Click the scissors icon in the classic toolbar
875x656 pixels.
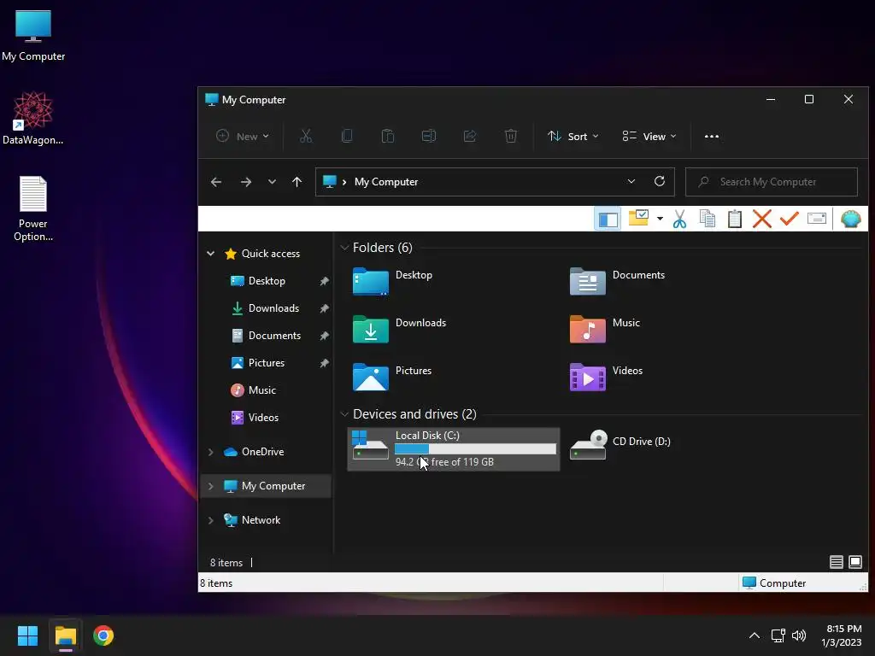pos(679,220)
